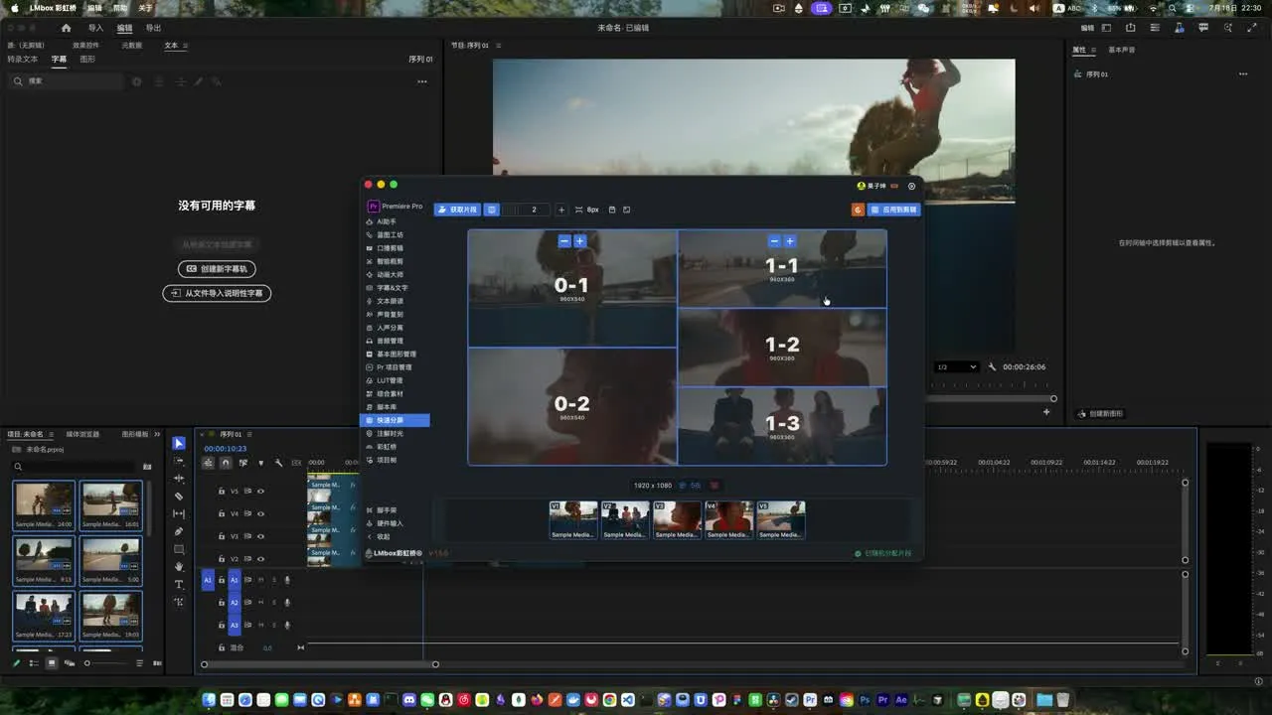Open 图形 tab in text panel
The image size is (1272, 715).
[x=87, y=60]
